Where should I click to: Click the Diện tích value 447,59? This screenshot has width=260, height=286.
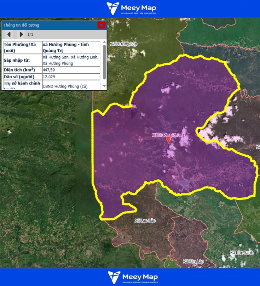[48, 70]
